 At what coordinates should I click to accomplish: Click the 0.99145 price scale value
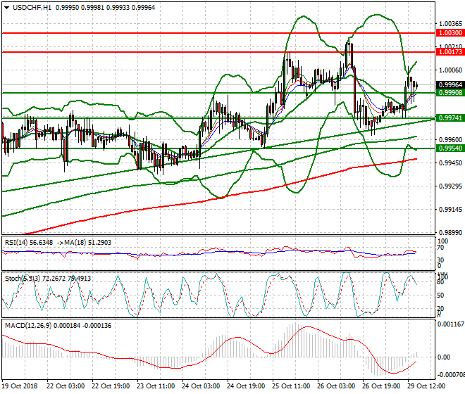point(450,210)
